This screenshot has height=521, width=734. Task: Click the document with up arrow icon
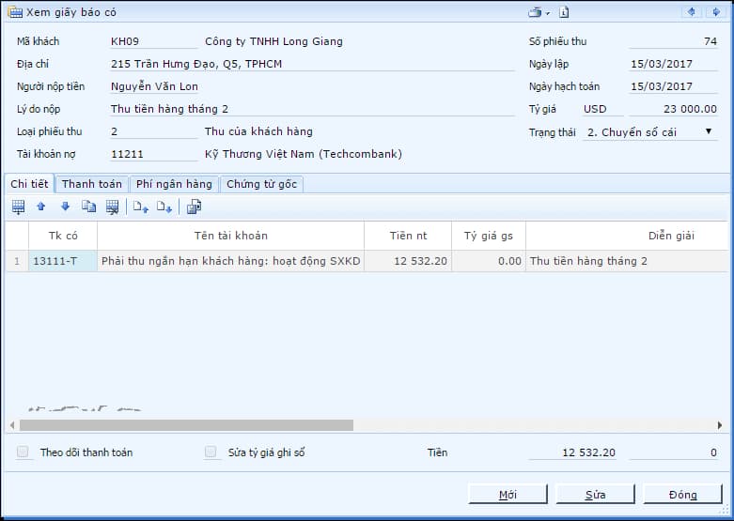click(140, 207)
